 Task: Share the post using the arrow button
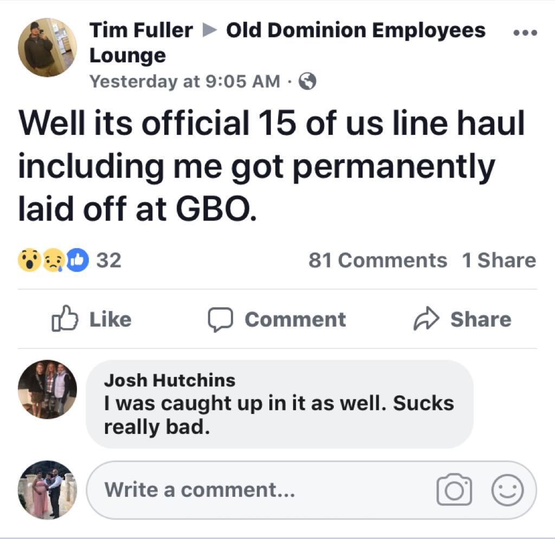(x=462, y=319)
